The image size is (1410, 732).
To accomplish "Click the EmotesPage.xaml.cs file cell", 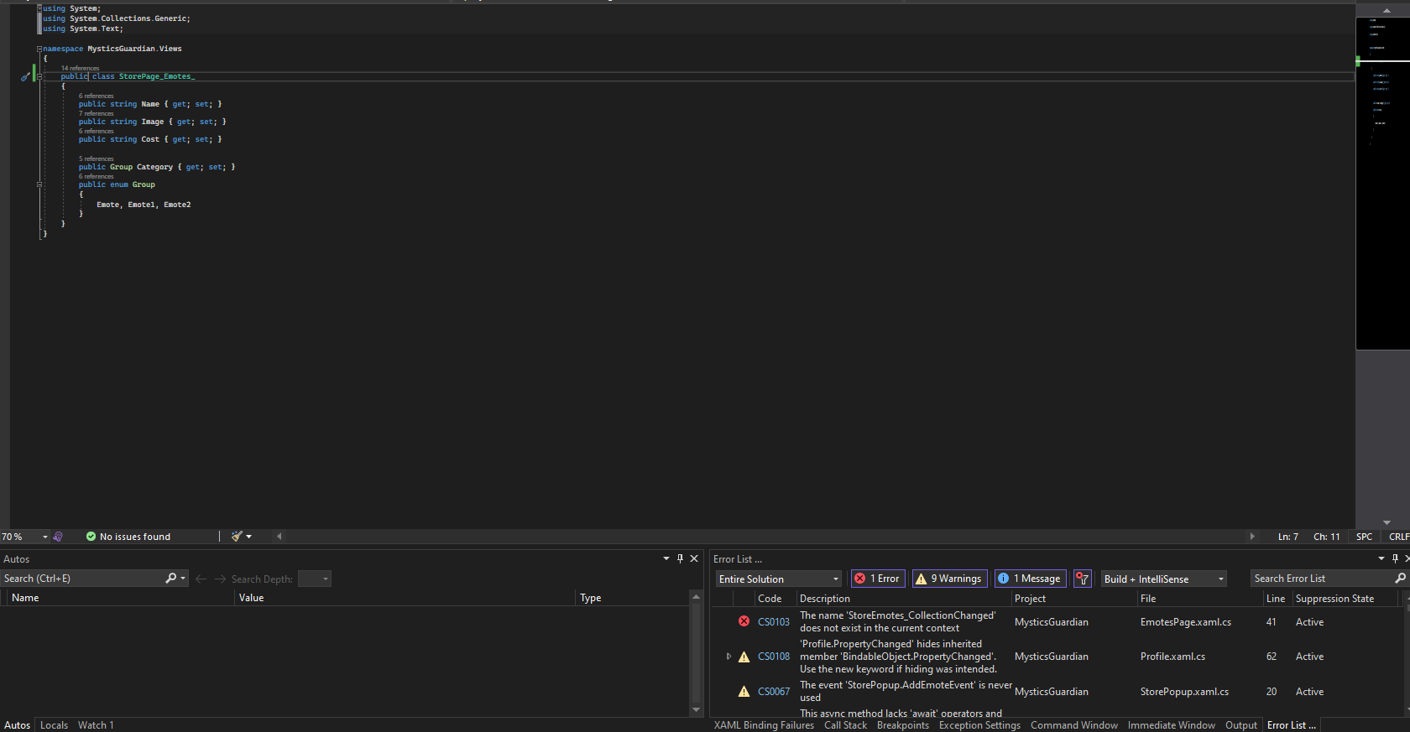I will click(x=1186, y=622).
